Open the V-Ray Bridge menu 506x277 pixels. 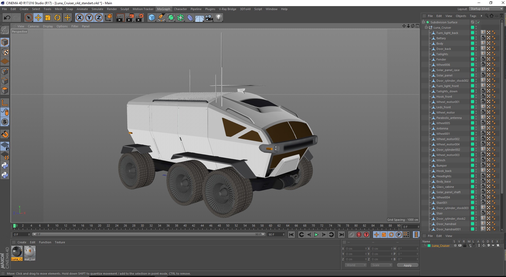pos(228,9)
